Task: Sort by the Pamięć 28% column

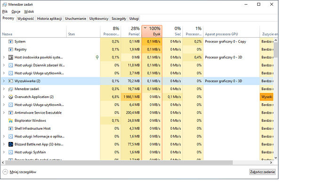Action: [x=131, y=31]
